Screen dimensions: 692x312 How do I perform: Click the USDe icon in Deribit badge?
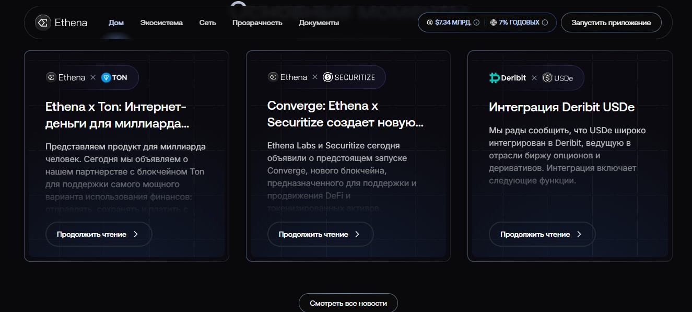(547, 78)
